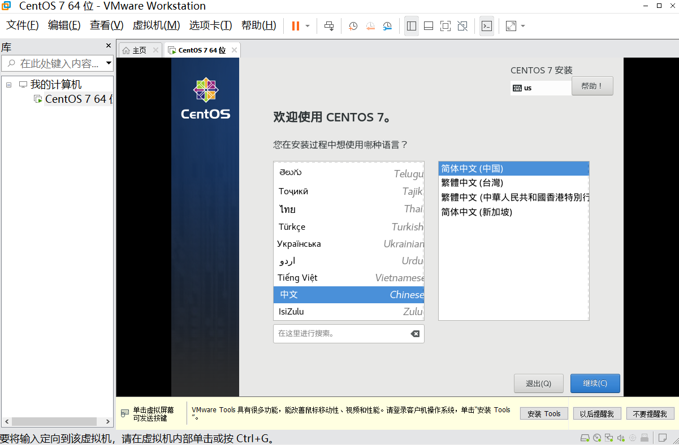The width and height of the screenshot is (679, 445).
Task: Close the CentOS 7 64 位 tab
Action: [x=234, y=50]
